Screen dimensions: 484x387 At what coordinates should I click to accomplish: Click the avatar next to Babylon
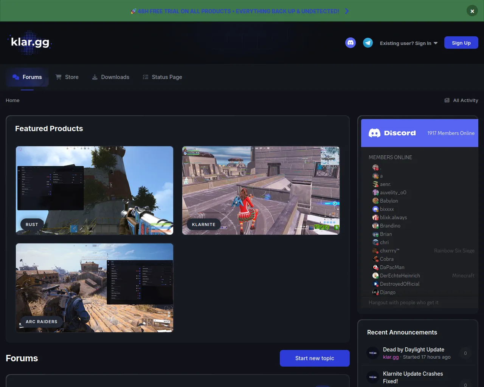[x=375, y=201]
